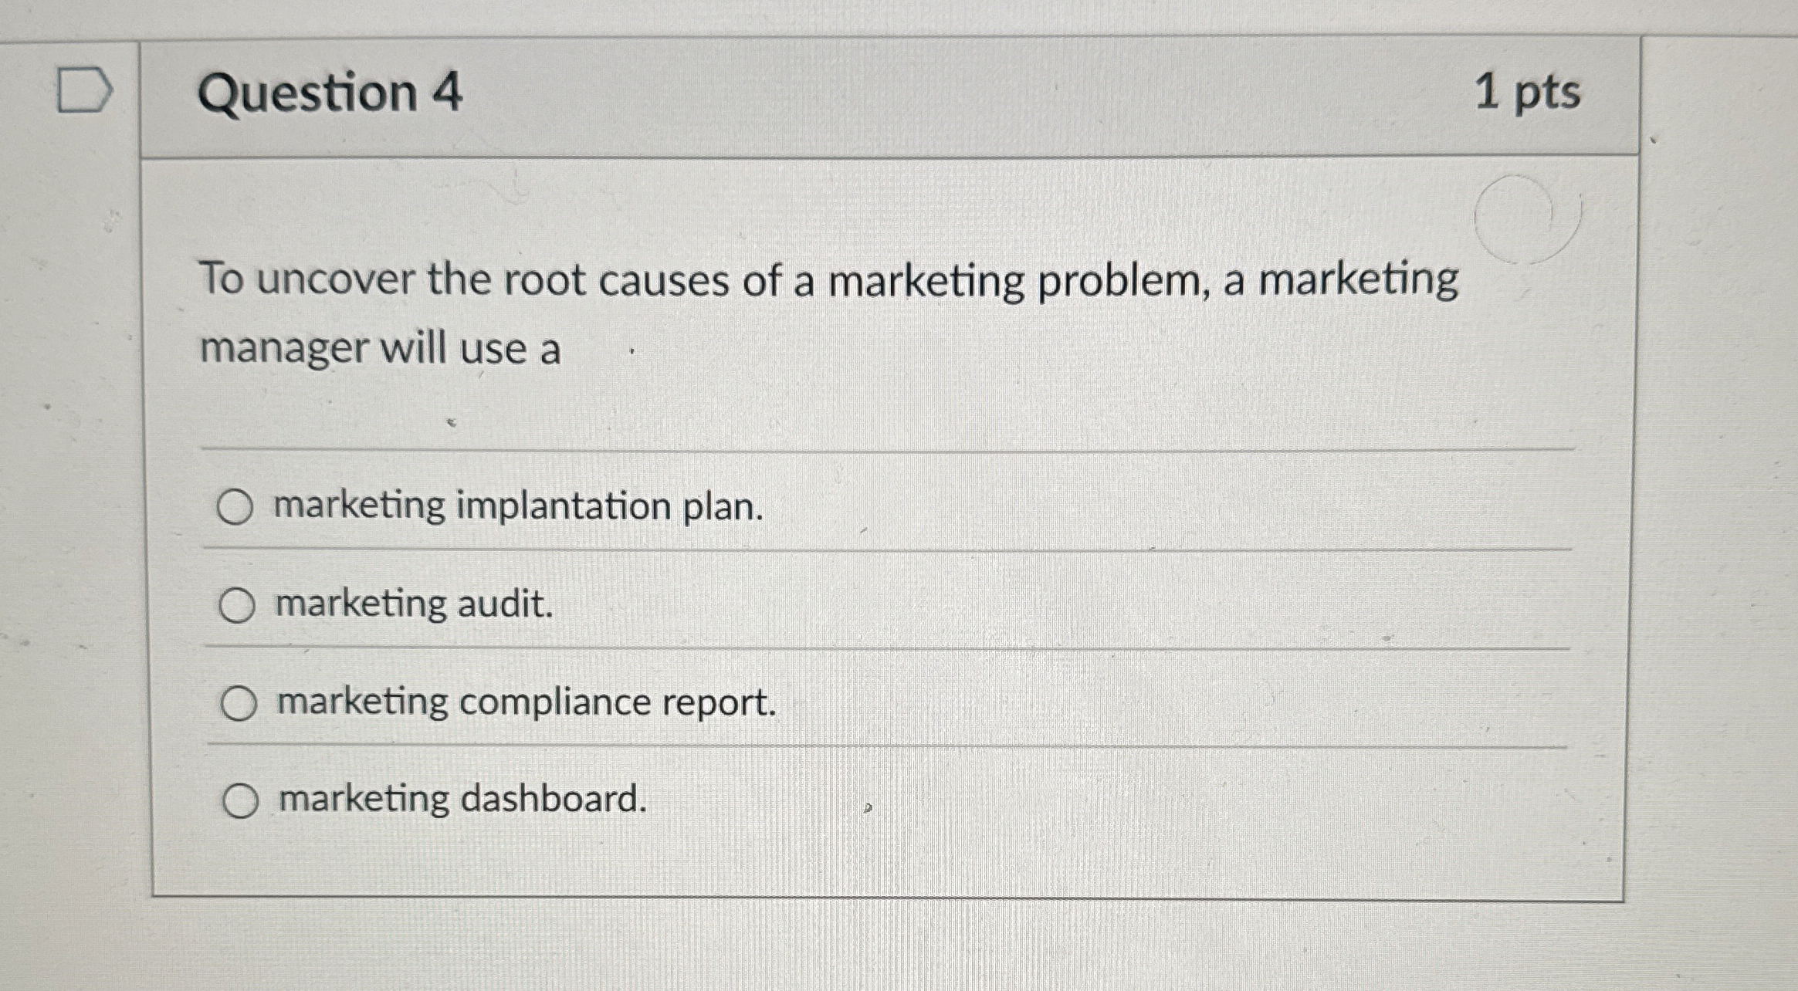Screen dimensions: 1798x991
Task: Click the '1 pts' score label
Action: click(x=1526, y=93)
